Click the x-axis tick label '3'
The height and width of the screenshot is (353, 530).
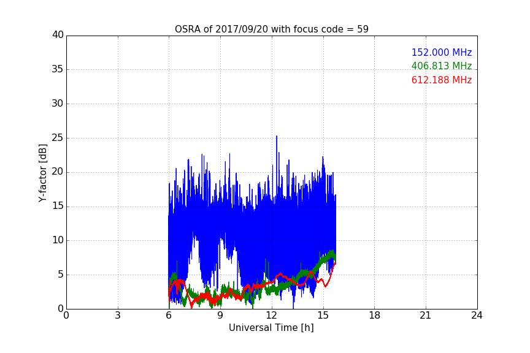(118, 316)
